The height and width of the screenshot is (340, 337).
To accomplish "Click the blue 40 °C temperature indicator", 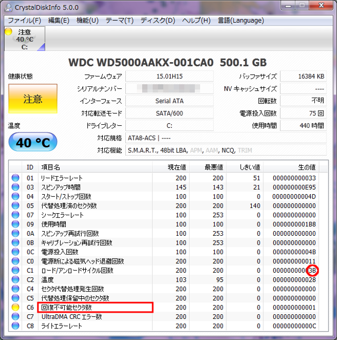I will click(x=33, y=142).
